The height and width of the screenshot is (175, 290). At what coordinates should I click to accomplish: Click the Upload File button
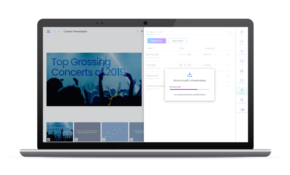click(x=156, y=41)
